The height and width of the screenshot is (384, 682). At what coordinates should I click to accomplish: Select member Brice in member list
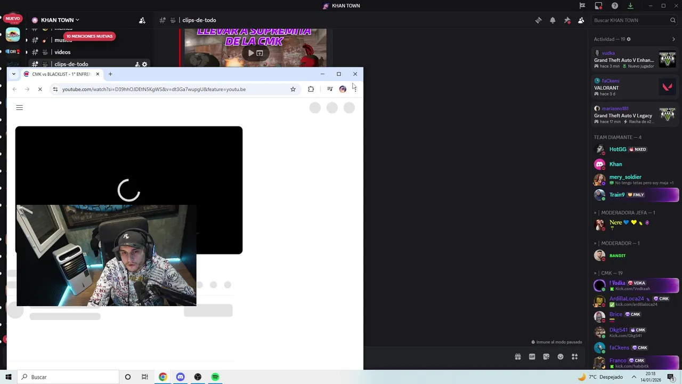pyautogui.click(x=635, y=316)
